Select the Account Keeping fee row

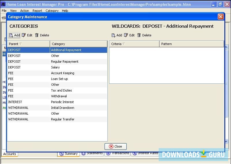coord(57,73)
